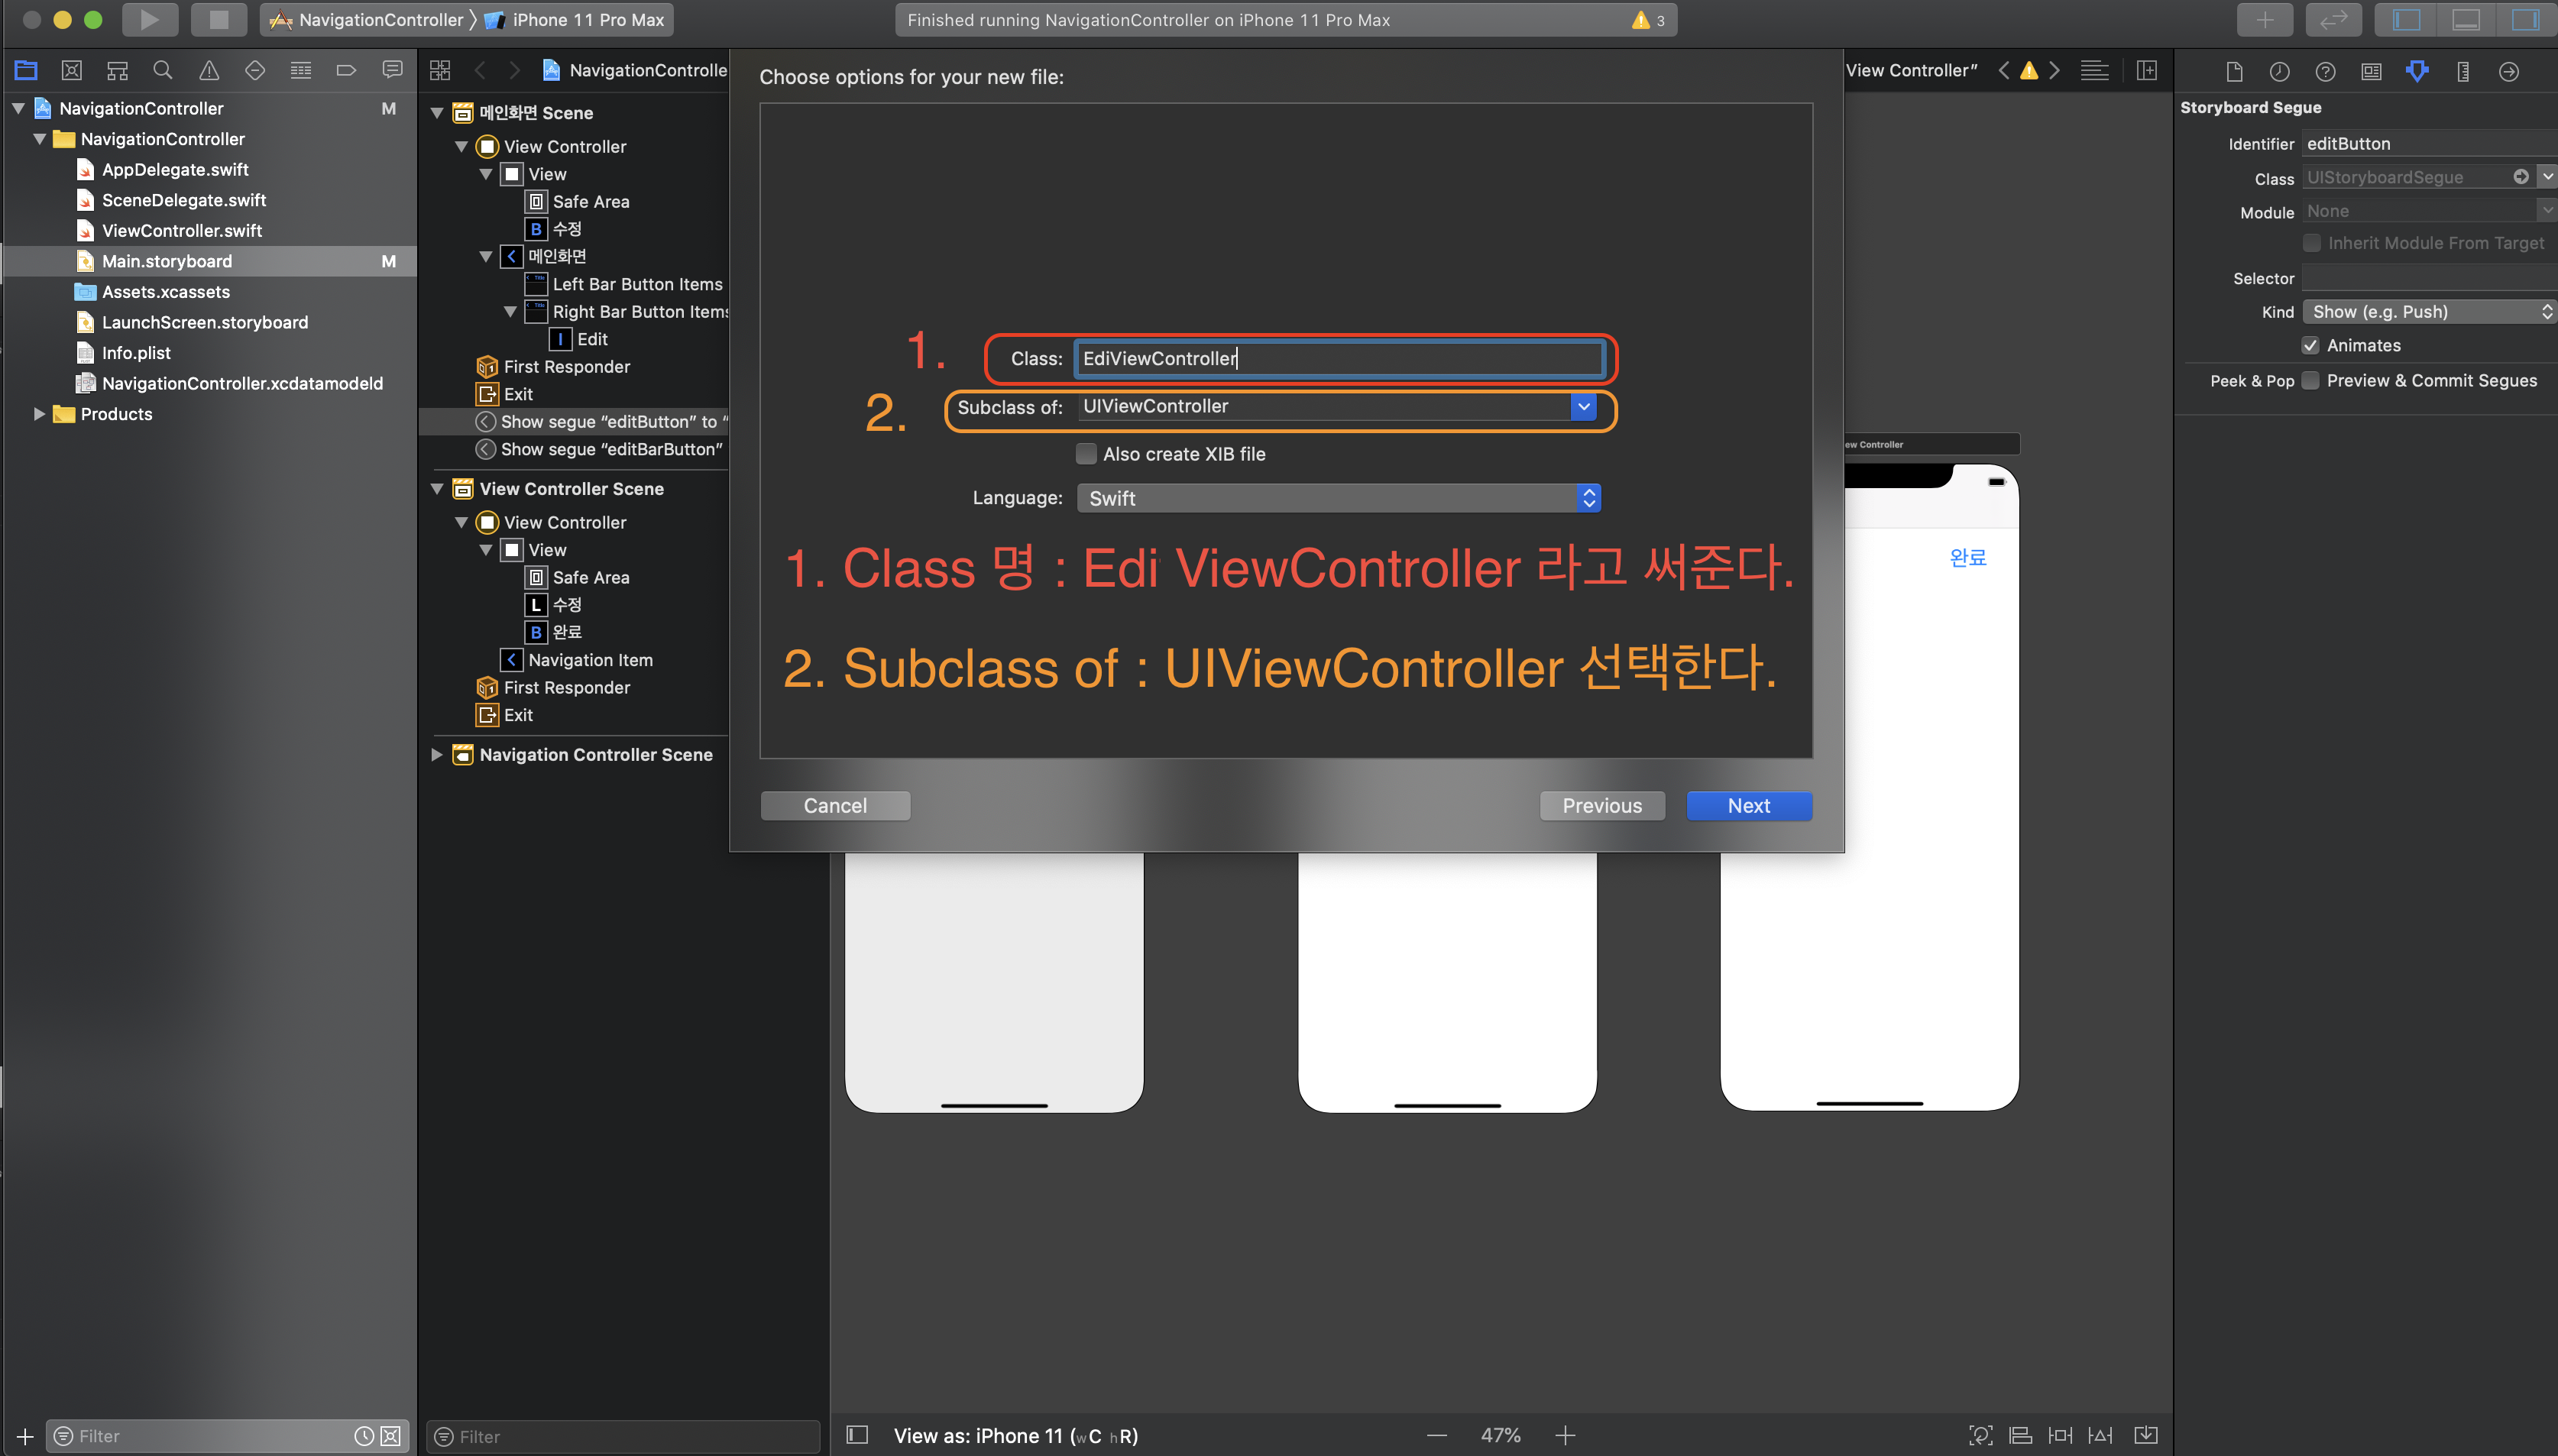Open the Connections inspector icon
The width and height of the screenshot is (2558, 1456).
(x=2509, y=71)
